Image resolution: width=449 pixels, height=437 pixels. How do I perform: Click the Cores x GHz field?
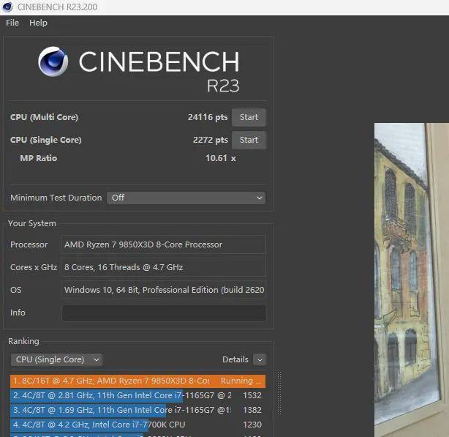click(164, 267)
